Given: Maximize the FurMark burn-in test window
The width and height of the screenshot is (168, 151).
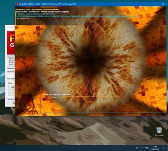Looking at the screenshot, I should point(156,4).
